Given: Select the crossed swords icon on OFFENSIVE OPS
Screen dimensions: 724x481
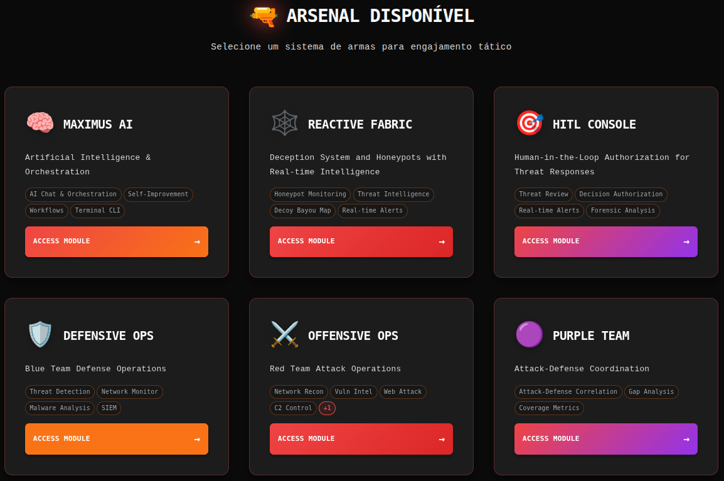Looking at the screenshot, I should [284, 334].
